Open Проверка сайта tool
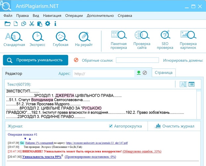The height and width of the screenshot is (166, 206). tap(142, 40)
